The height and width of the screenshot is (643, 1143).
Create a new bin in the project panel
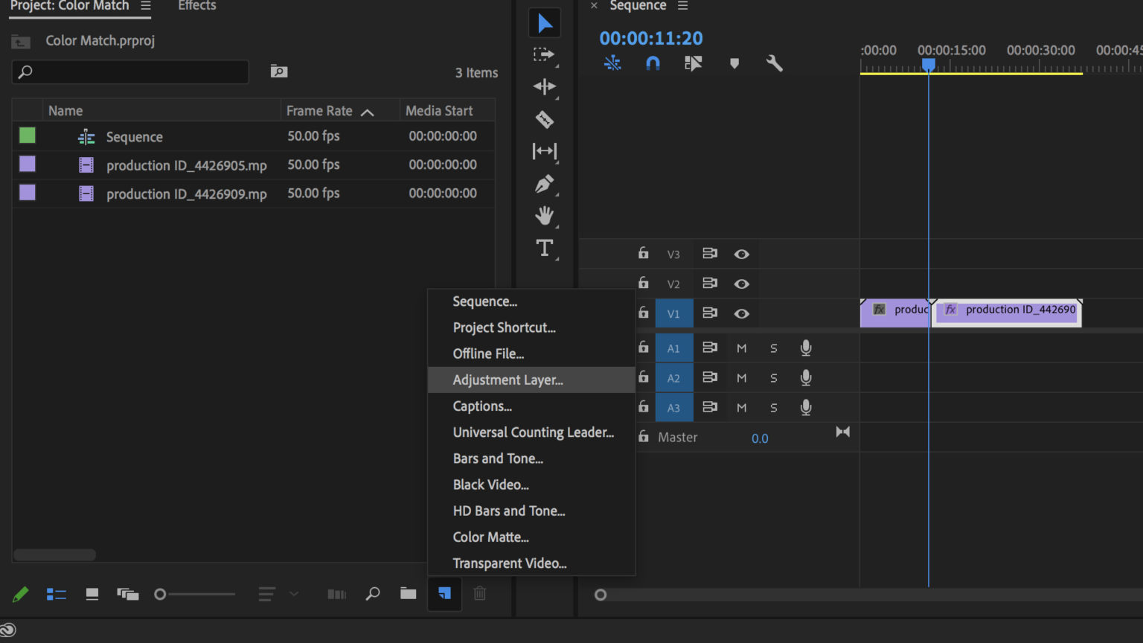tap(408, 594)
